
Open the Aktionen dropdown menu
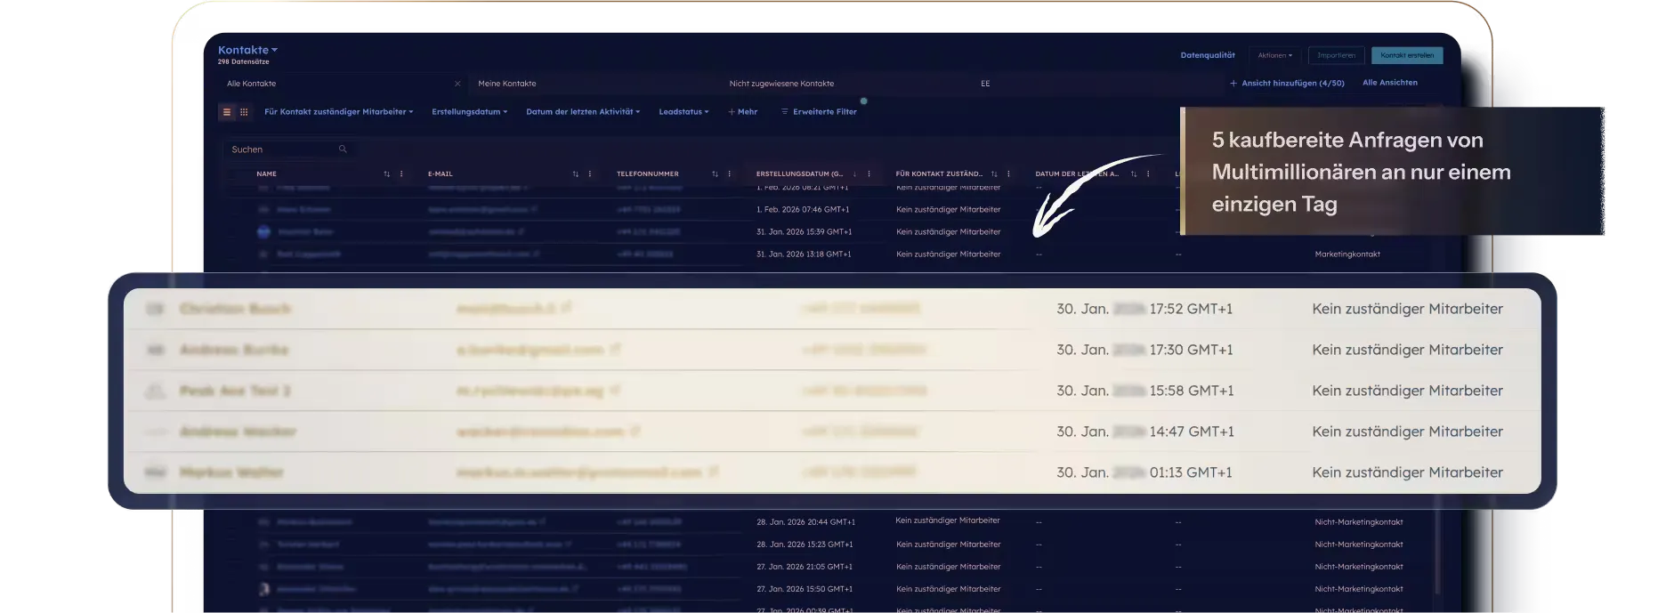coord(1274,55)
